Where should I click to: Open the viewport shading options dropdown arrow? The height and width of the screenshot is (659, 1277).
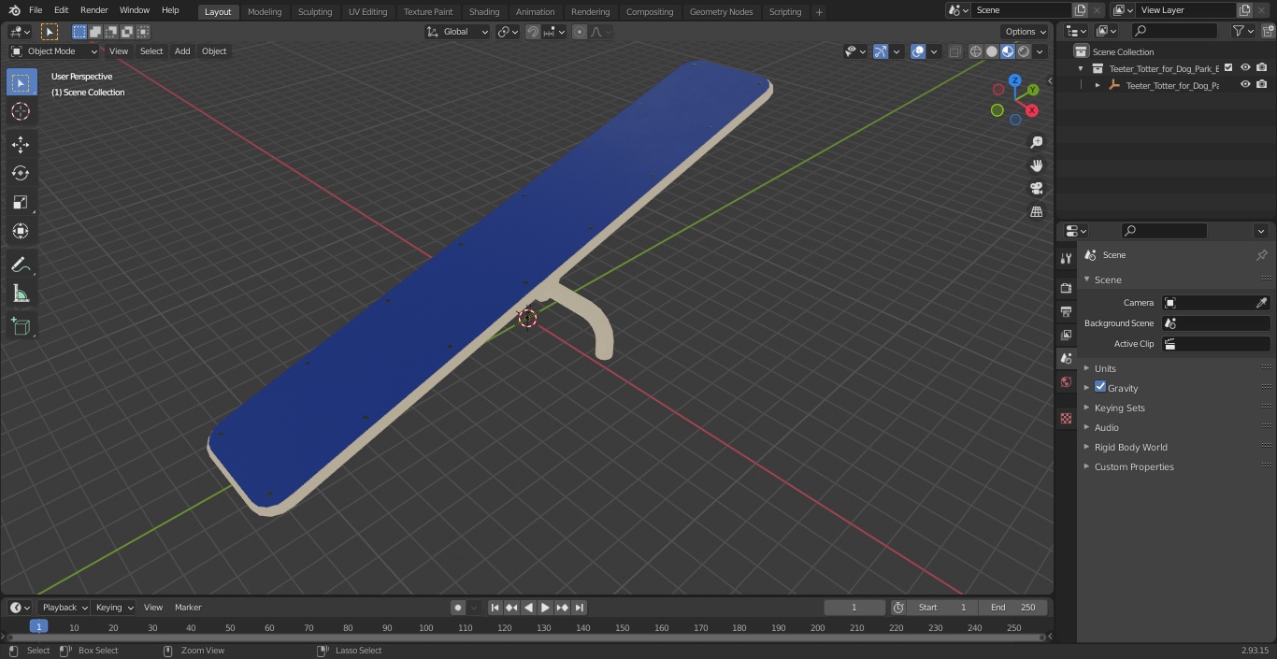(x=1040, y=51)
